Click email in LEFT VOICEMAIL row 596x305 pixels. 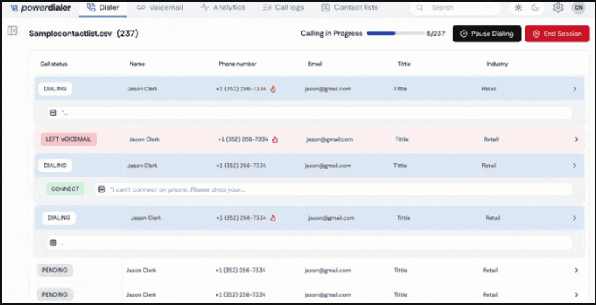click(330, 139)
